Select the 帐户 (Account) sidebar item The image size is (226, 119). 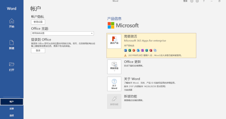12,102
